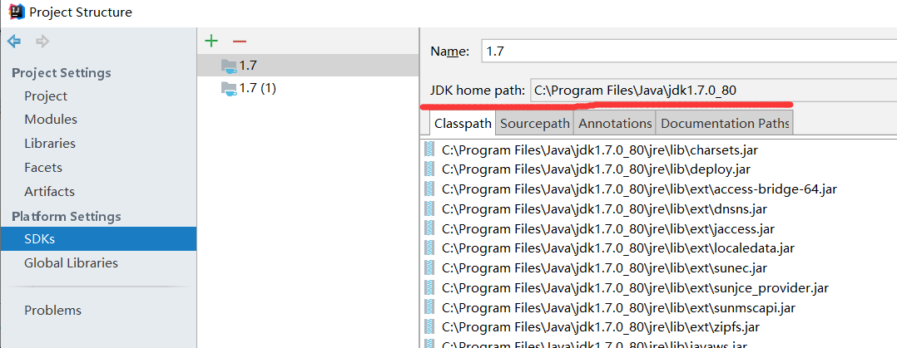Click the back navigation arrow

tap(13, 42)
